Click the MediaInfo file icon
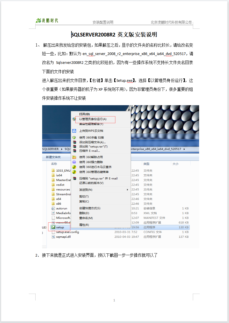 (x=53, y=213)
